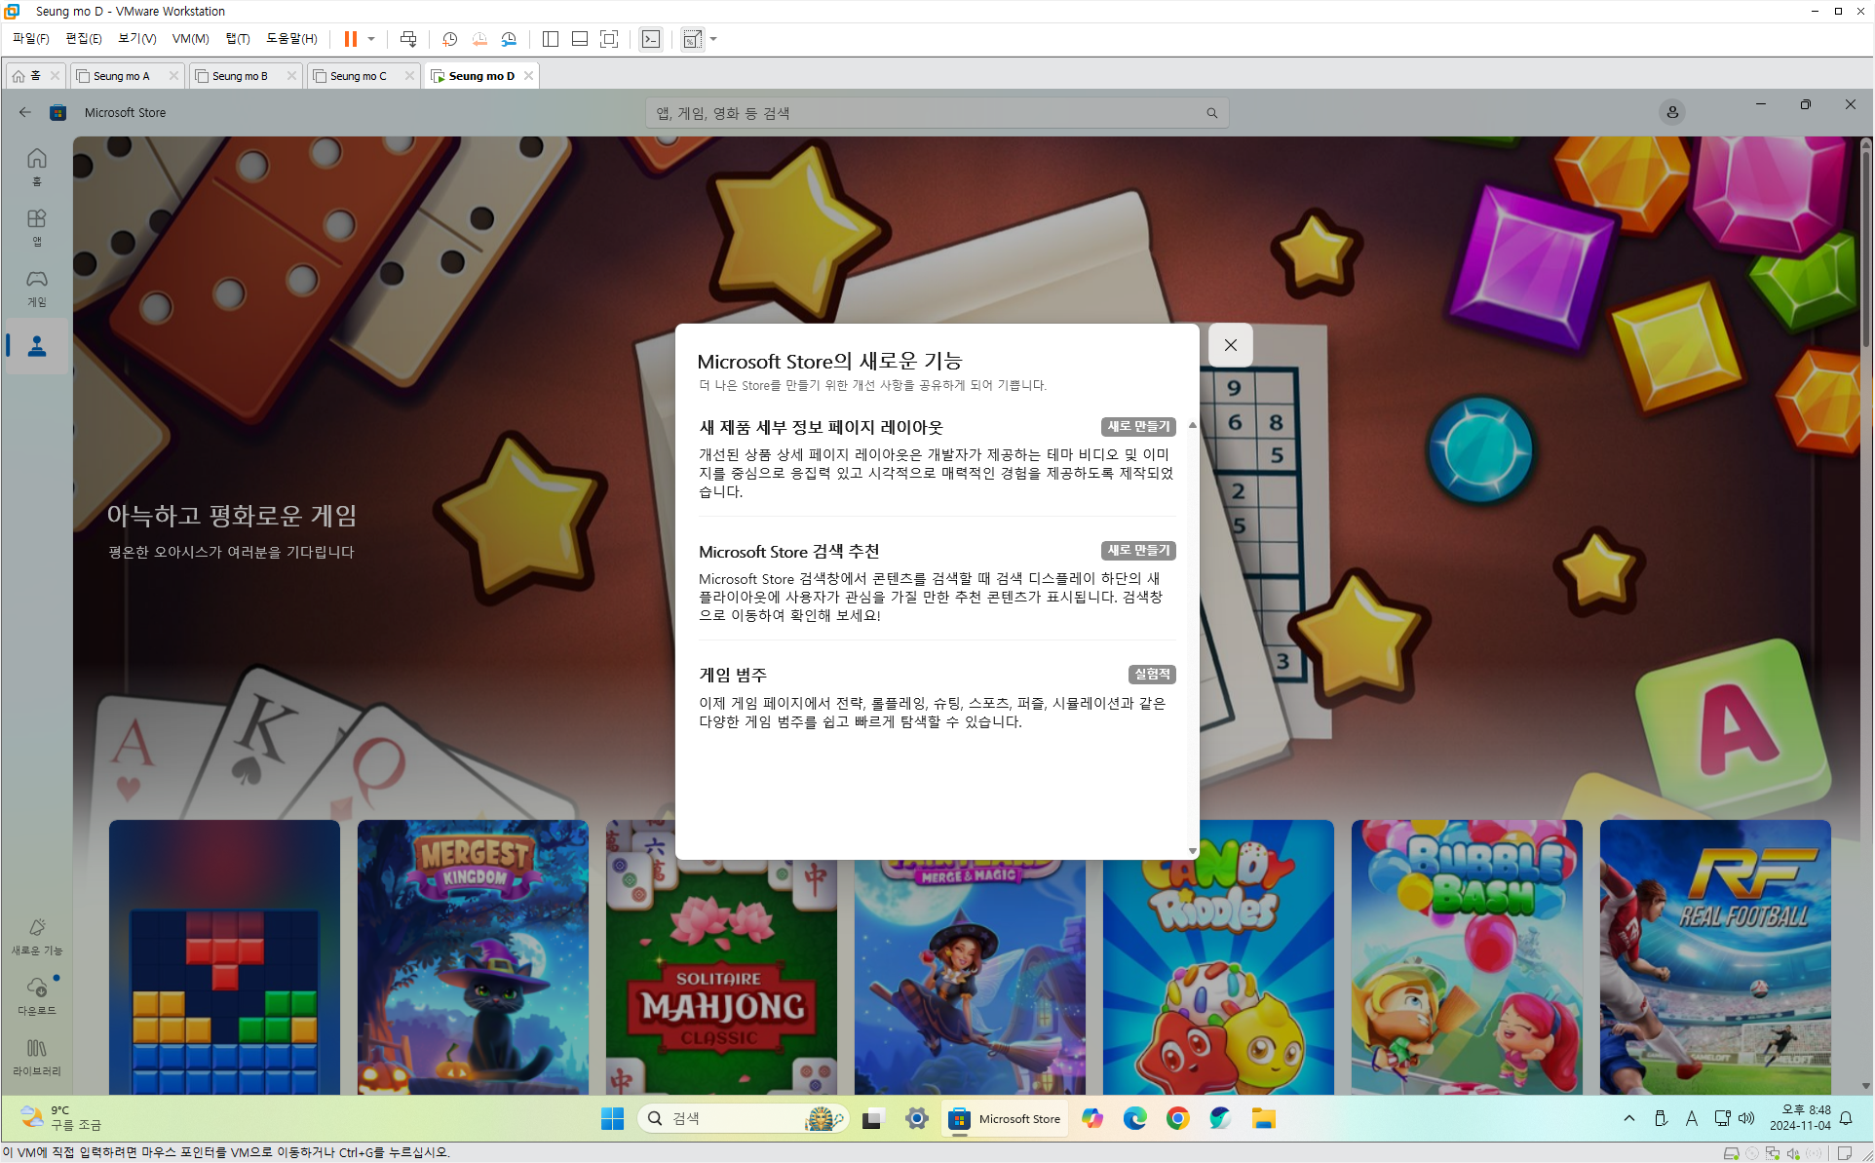Open Library in Store sidebar
Viewport: 1875px width, 1163px height.
(x=37, y=1056)
